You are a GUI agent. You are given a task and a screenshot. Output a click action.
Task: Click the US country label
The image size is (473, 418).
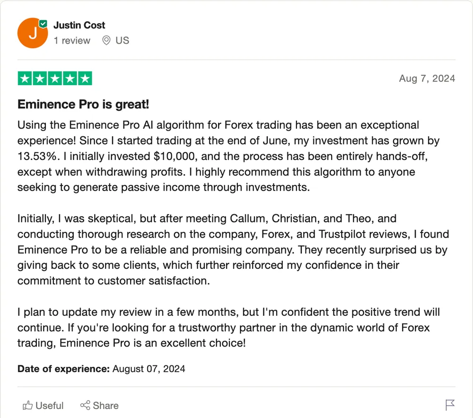[x=122, y=40]
